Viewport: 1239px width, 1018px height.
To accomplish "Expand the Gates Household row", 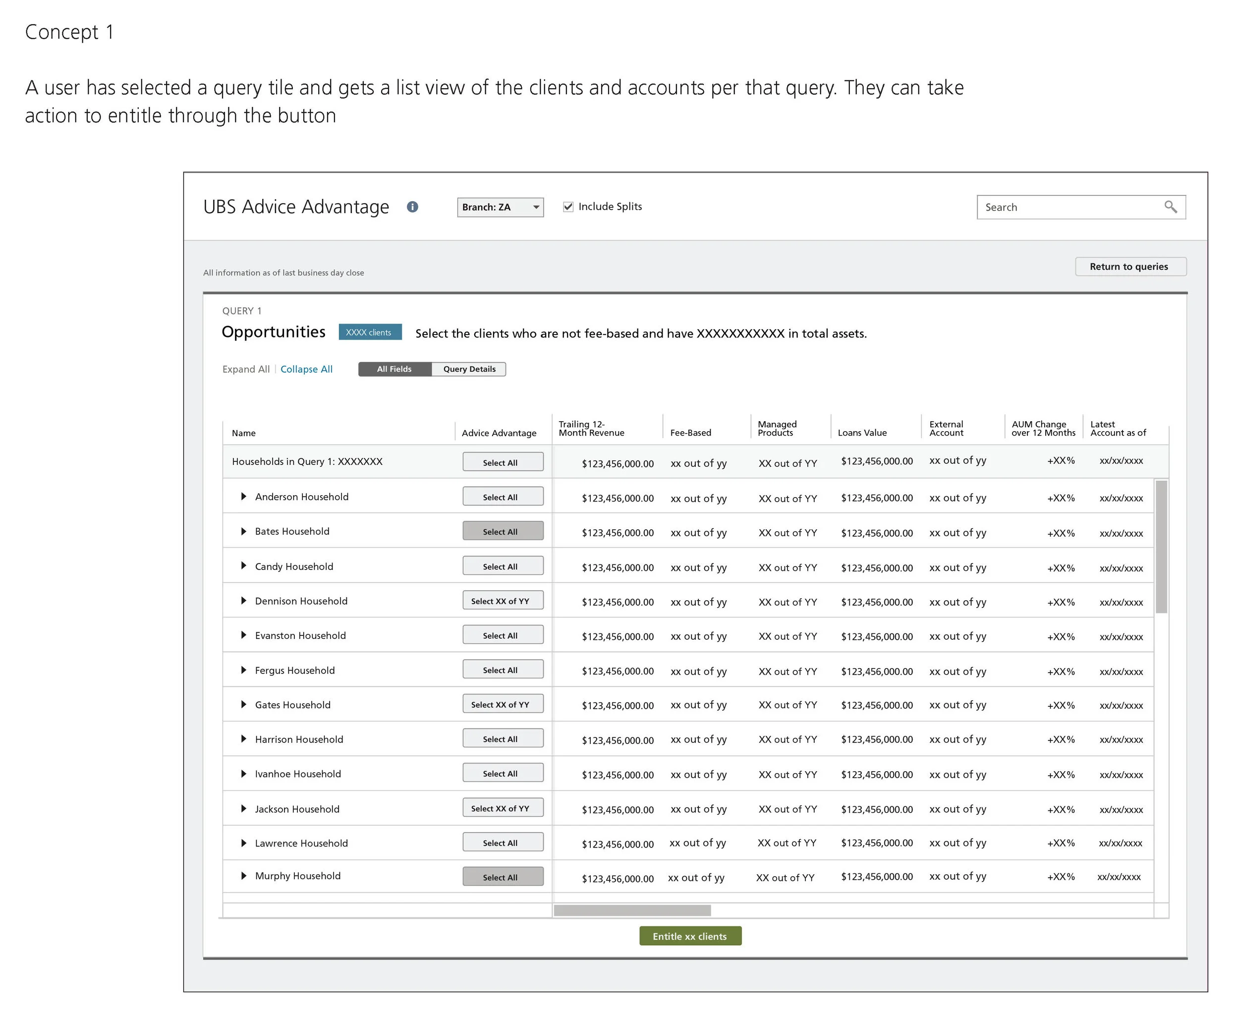I will point(243,704).
